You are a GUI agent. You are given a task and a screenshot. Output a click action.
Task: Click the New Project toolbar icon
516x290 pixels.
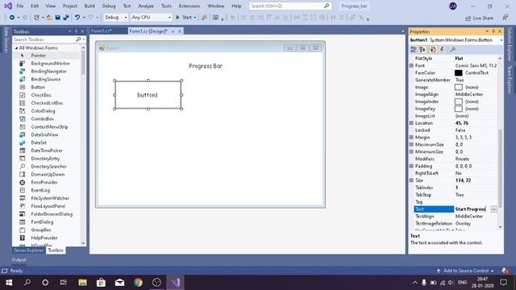tap(36, 18)
